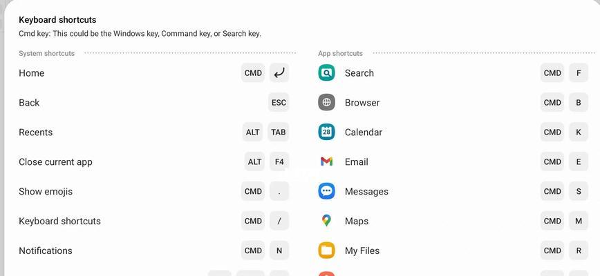Viewport: 600px width, 276px height.
Task: Click the ESC key for Back
Action: click(279, 102)
